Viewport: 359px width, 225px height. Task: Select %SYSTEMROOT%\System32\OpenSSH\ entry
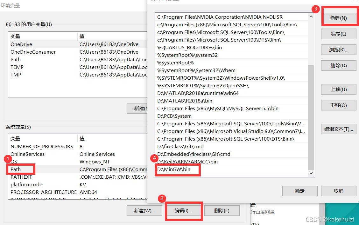(231, 86)
